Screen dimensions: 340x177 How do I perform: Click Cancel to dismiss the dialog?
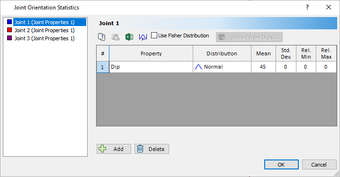(319, 165)
